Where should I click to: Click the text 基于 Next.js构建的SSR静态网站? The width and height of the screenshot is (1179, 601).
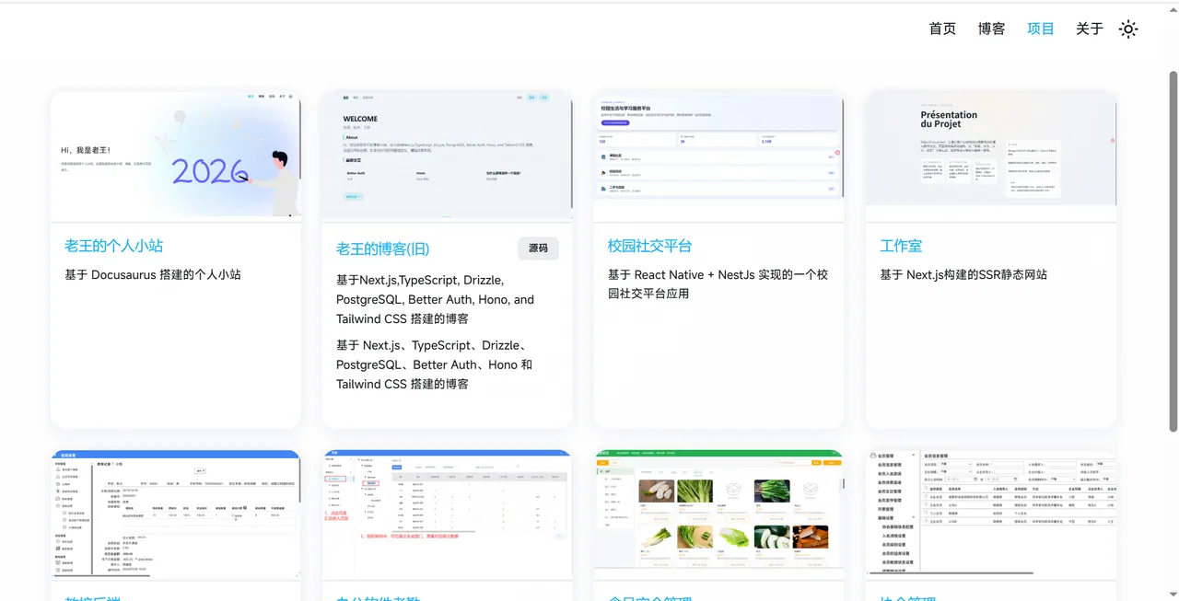pos(963,274)
